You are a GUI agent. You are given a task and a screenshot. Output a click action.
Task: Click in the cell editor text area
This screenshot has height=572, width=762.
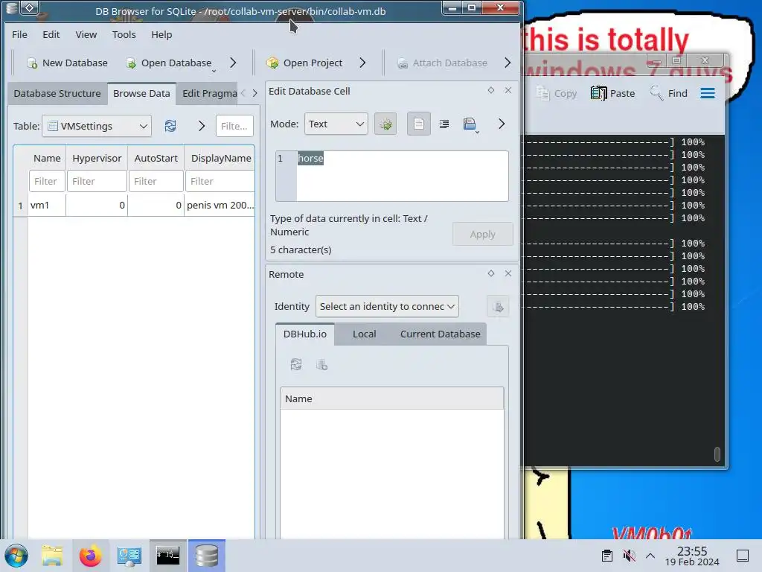click(x=403, y=176)
